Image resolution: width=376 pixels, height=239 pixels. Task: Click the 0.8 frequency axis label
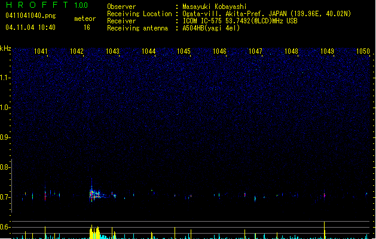(5, 167)
